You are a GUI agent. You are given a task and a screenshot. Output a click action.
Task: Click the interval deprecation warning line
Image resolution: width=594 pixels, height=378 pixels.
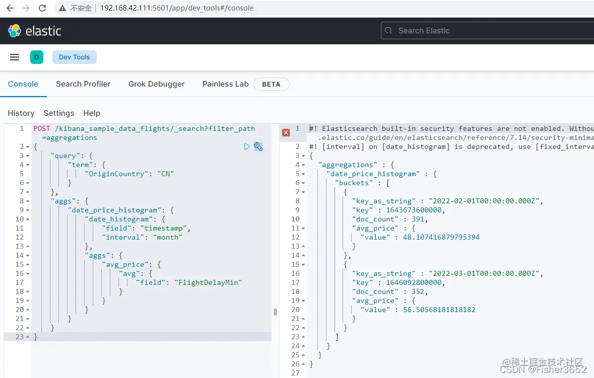click(451, 147)
